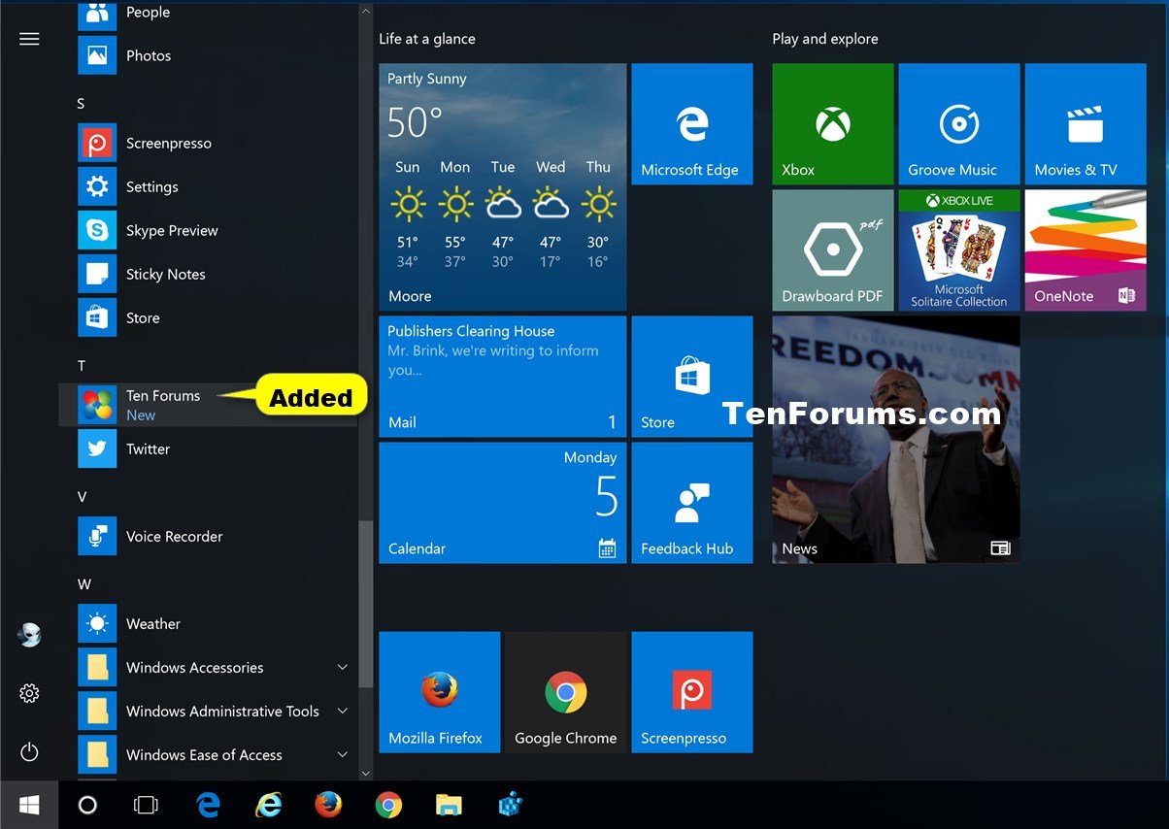Image resolution: width=1169 pixels, height=829 pixels.
Task: Click the scroll down arrow of app list
Action: point(365,774)
